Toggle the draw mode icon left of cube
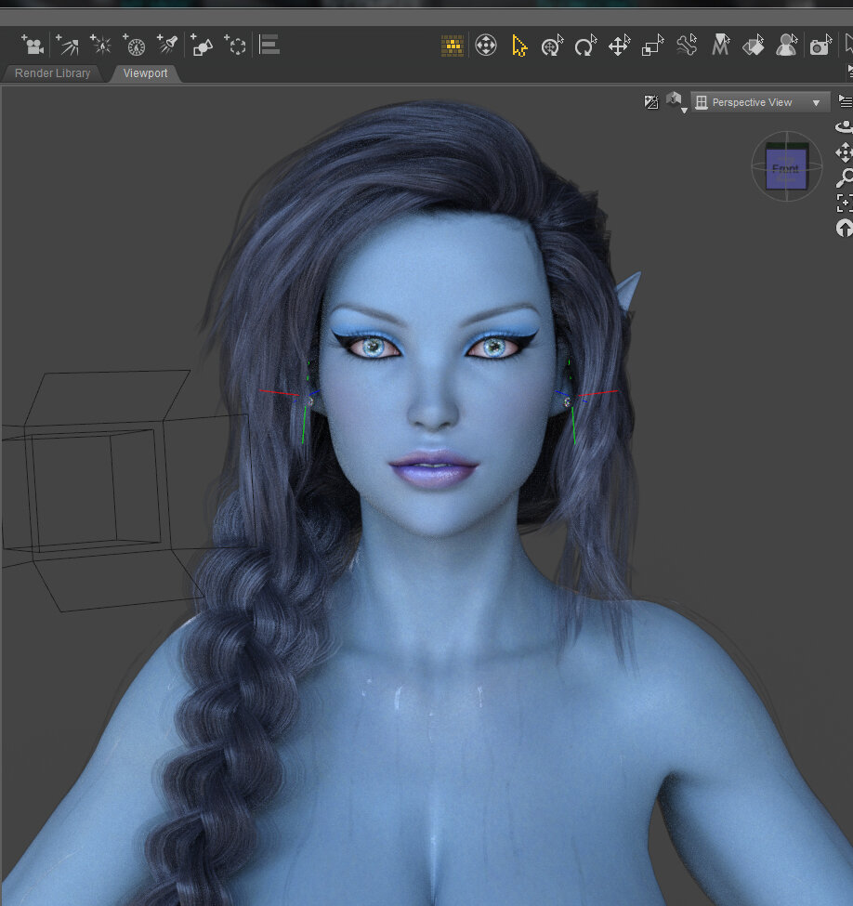Viewport: 853px width, 906px height. [651, 102]
